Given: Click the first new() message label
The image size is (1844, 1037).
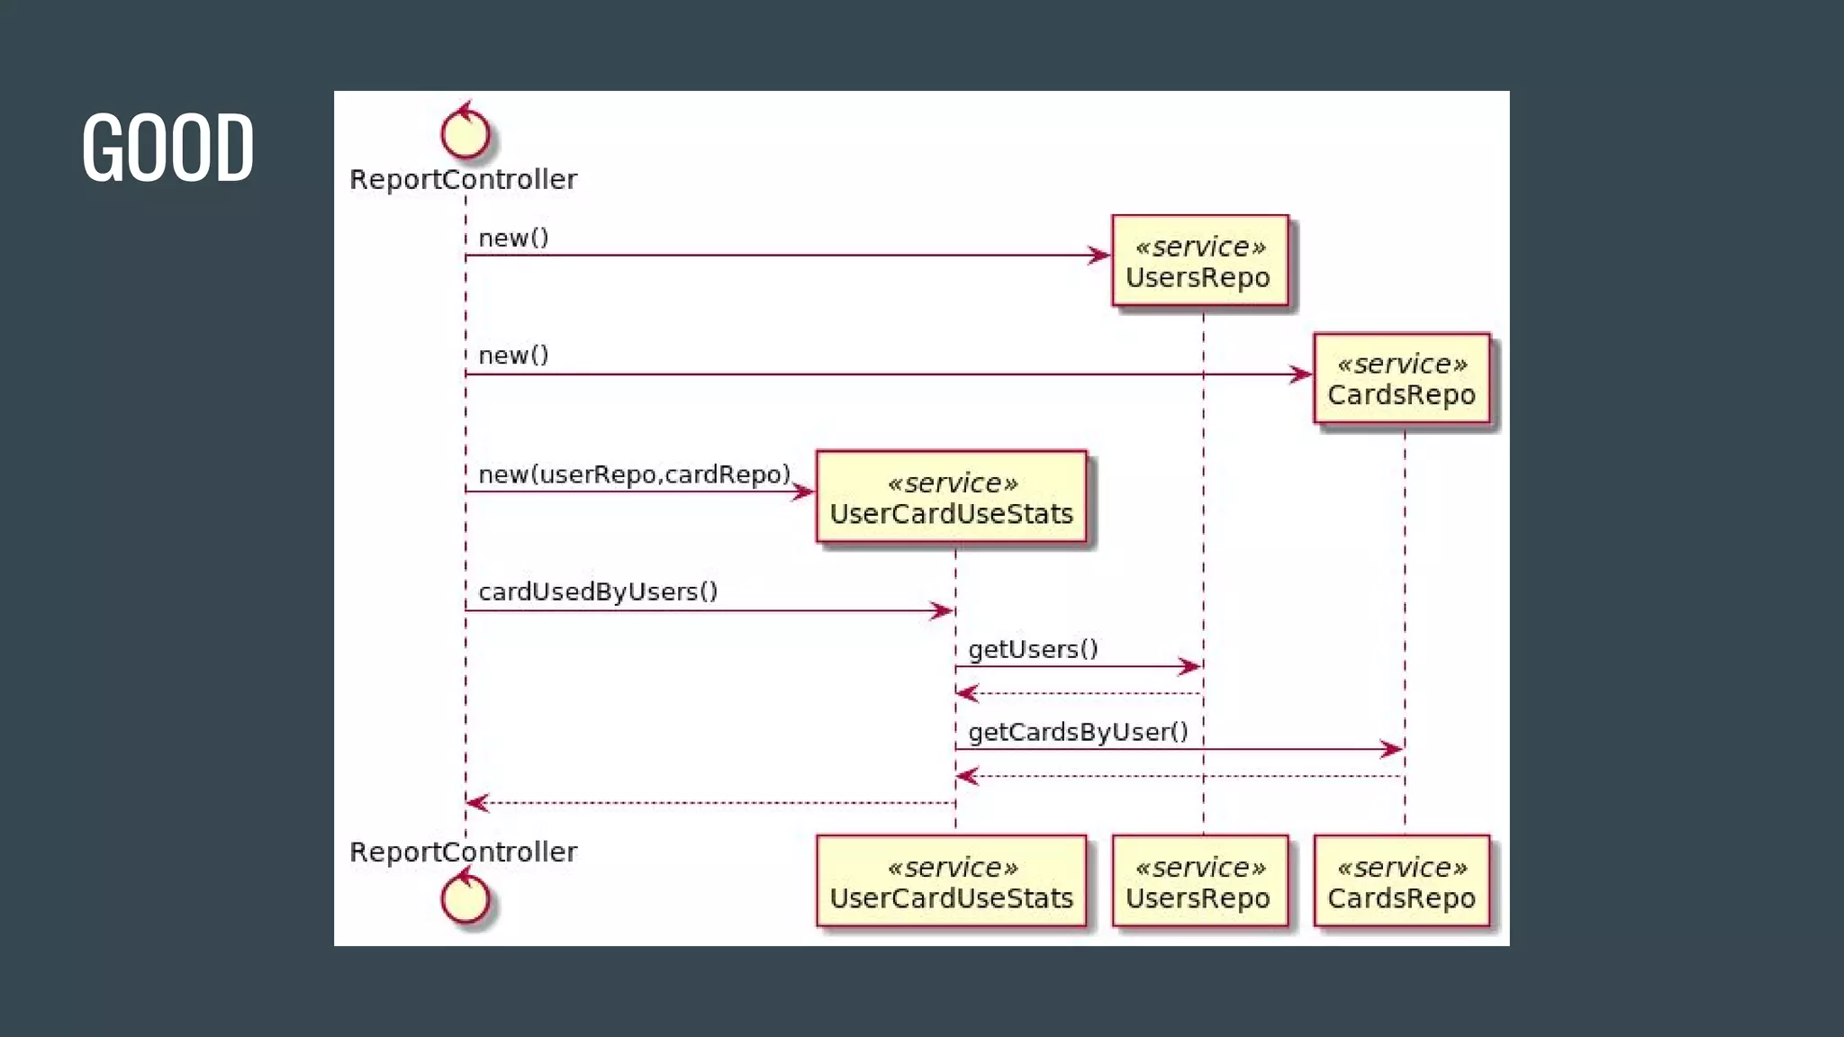Looking at the screenshot, I should (x=513, y=238).
